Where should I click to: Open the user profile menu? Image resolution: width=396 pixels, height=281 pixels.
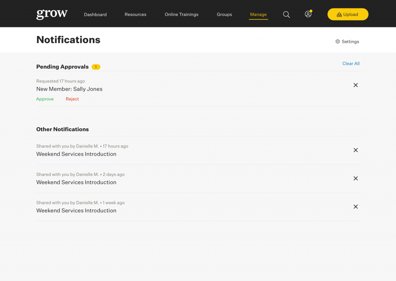(x=308, y=14)
